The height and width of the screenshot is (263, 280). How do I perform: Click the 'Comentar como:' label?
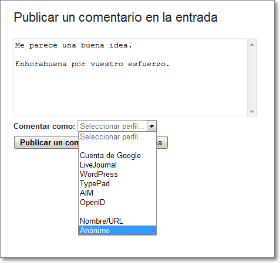(x=45, y=126)
